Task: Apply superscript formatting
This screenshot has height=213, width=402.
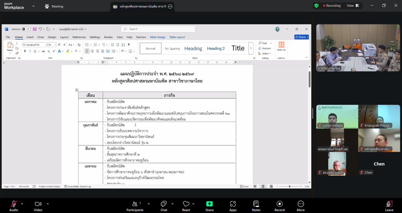Action: click(54, 51)
